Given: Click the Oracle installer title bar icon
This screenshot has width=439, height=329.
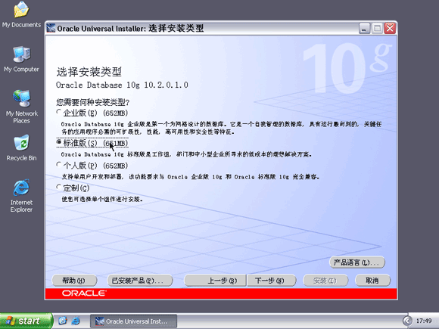Looking at the screenshot, I should click(51, 28).
